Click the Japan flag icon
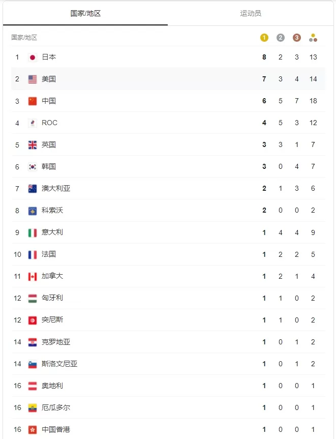This screenshot has height=439, width=336. [33, 57]
